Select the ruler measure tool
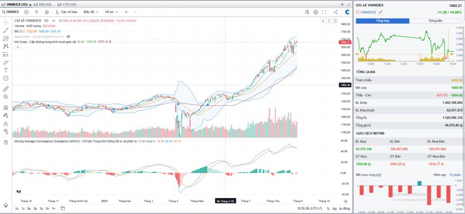This screenshot has height=214, width=465. [x=6, y=89]
